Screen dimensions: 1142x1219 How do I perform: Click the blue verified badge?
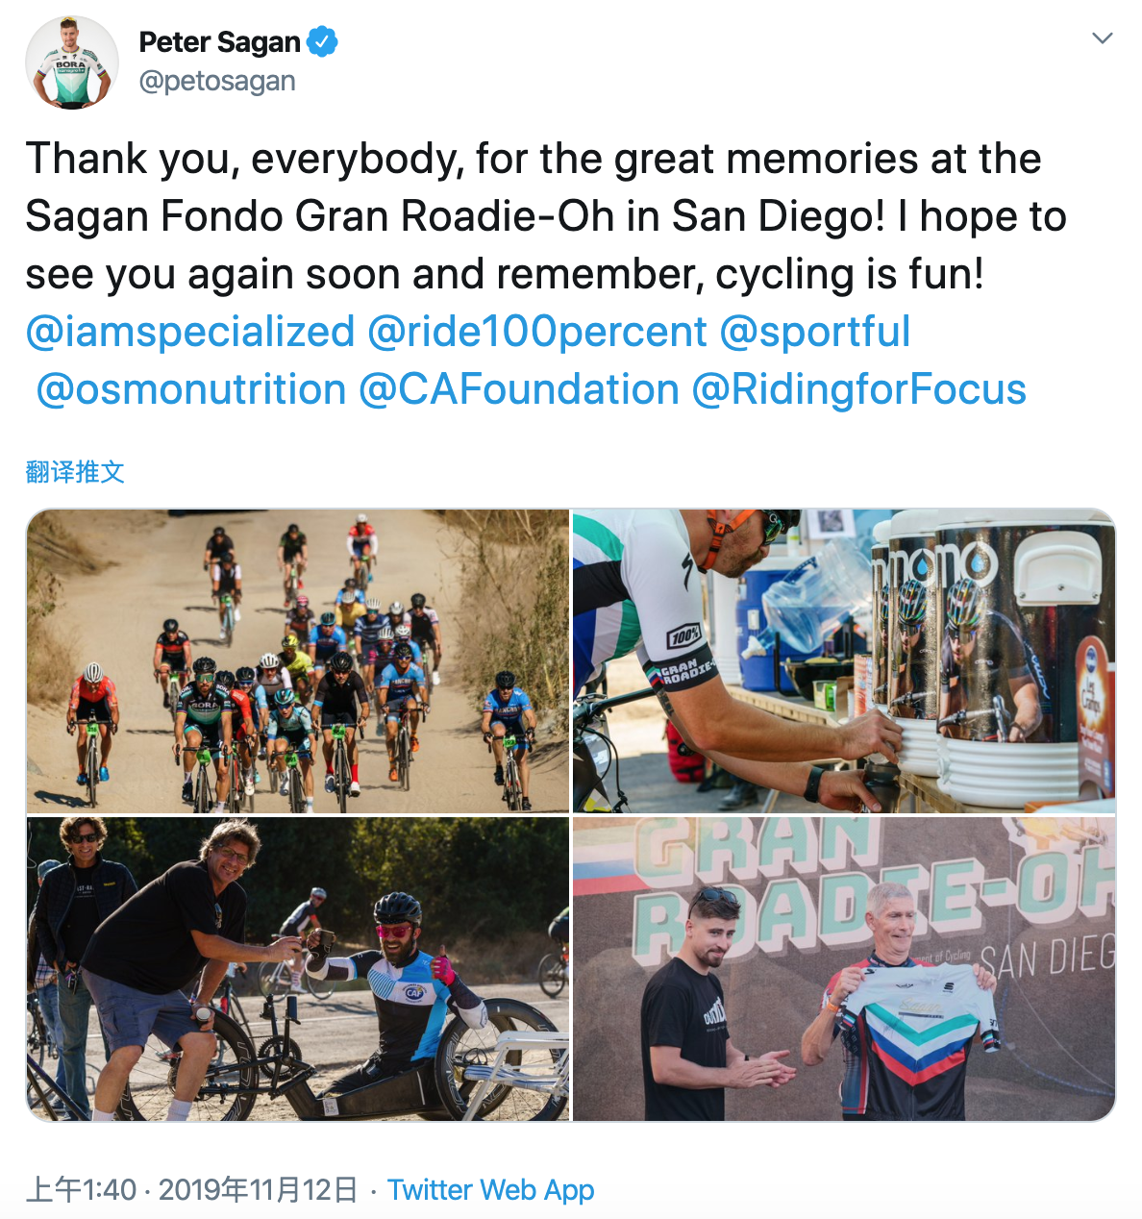pyautogui.click(x=322, y=42)
